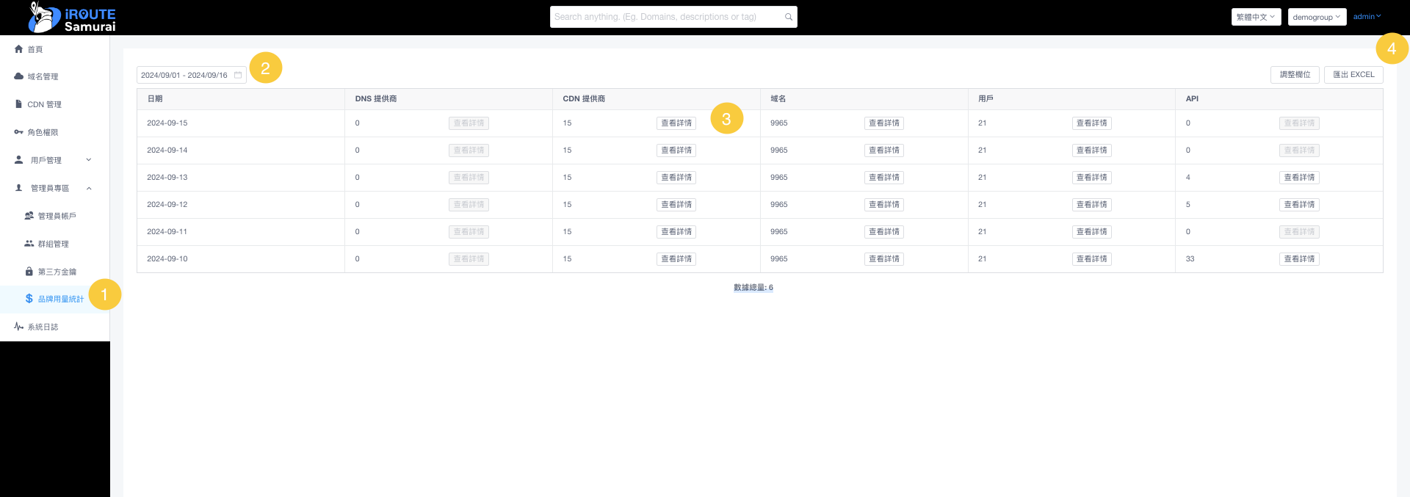Open the 繁體中文 language dropdown
Image resolution: width=1410 pixels, height=497 pixels.
coord(1256,17)
